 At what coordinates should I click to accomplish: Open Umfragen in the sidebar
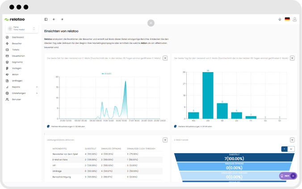(x=17, y=81)
